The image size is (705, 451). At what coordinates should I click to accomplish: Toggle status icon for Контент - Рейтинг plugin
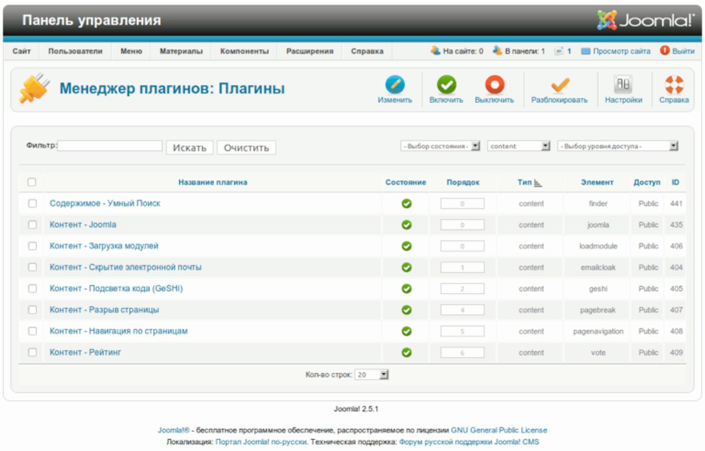407,352
